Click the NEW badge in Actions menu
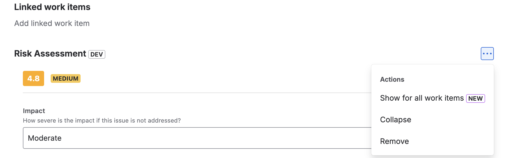The height and width of the screenshot is (158, 508). (x=475, y=98)
